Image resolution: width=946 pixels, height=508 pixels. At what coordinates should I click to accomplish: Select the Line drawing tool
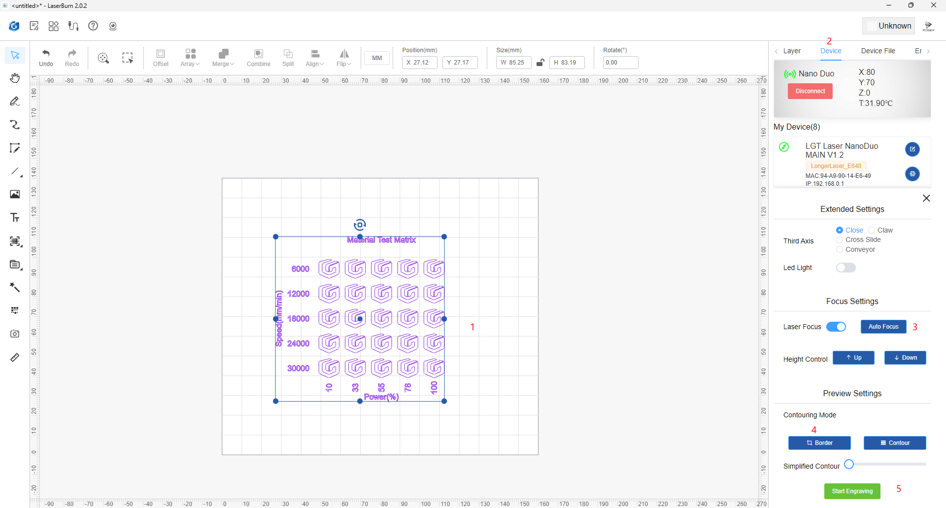tap(15, 171)
